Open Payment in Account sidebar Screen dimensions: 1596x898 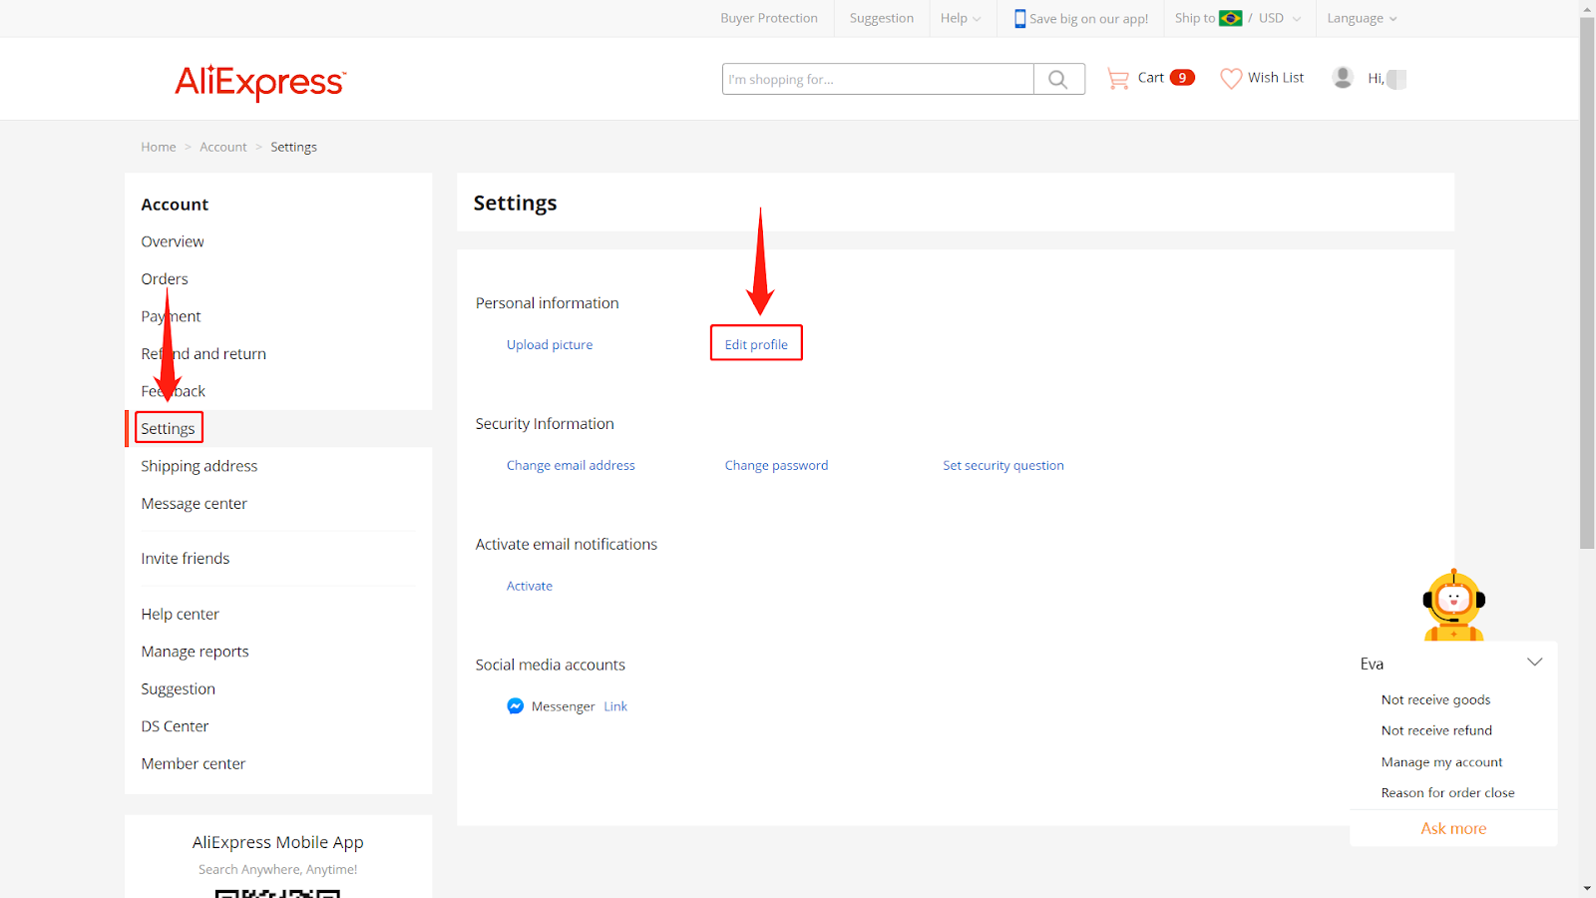pyautogui.click(x=171, y=316)
